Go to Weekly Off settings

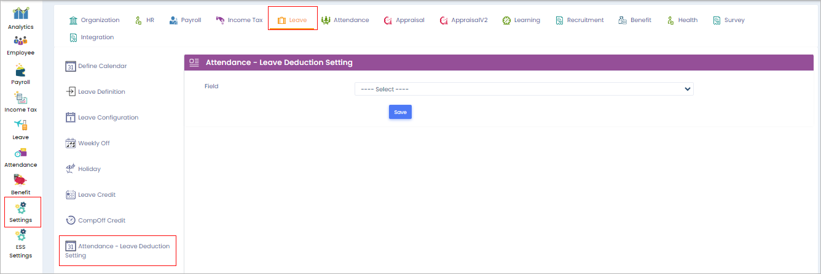coord(88,143)
